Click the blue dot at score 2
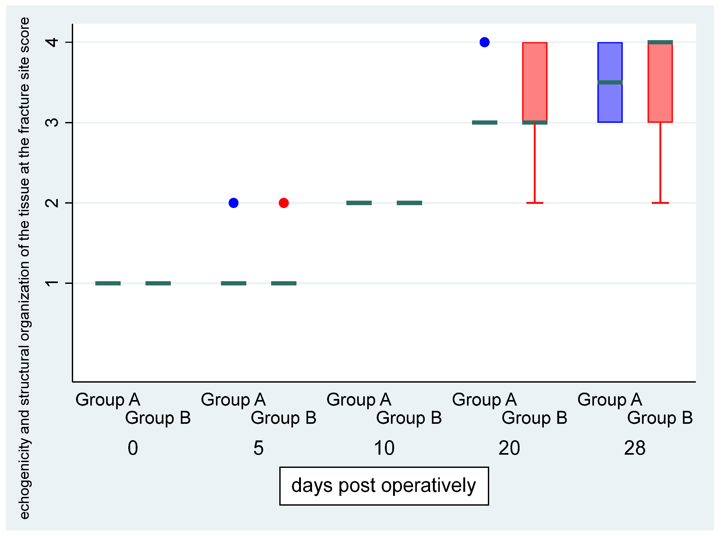 pyautogui.click(x=234, y=203)
